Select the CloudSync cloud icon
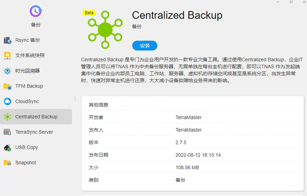Screen dimensions: 307x196 pos(8,101)
